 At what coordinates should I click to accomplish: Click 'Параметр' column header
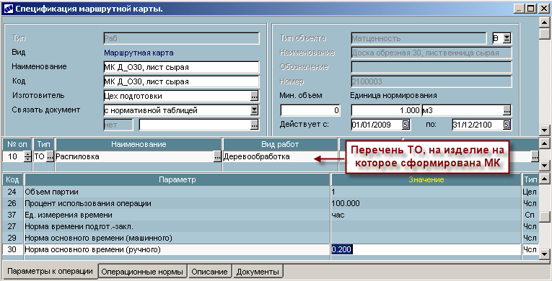tap(177, 179)
